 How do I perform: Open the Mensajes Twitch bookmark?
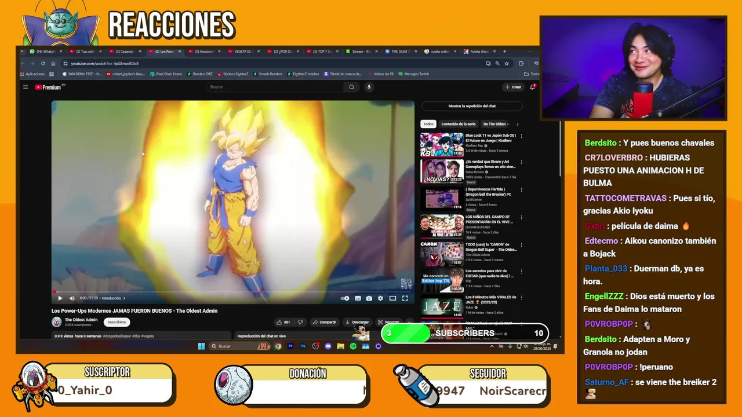pos(413,74)
